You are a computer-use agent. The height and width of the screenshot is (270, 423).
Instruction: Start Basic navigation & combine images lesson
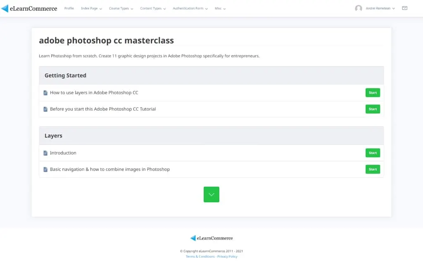pyautogui.click(x=373, y=169)
